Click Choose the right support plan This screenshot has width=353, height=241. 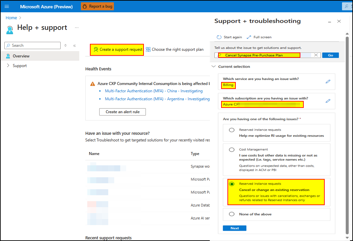(x=175, y=49)
